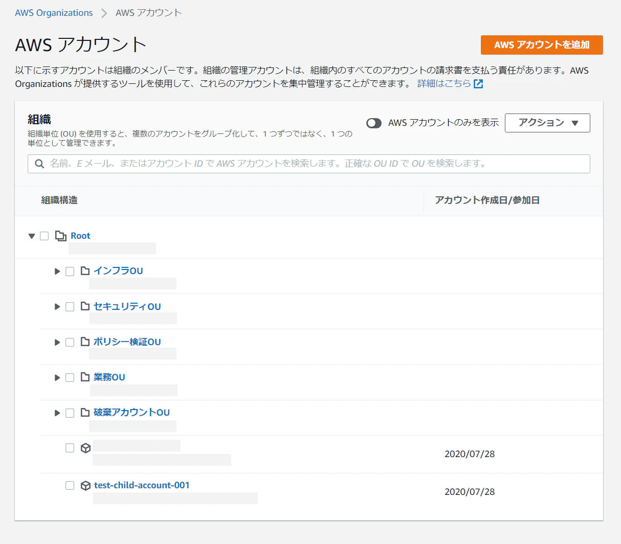The width and height of the screenshot is (621, 544).
Task: Check the ポリシー検証OU checkbox
Action: pyautogui.click(x=70, y=342)
